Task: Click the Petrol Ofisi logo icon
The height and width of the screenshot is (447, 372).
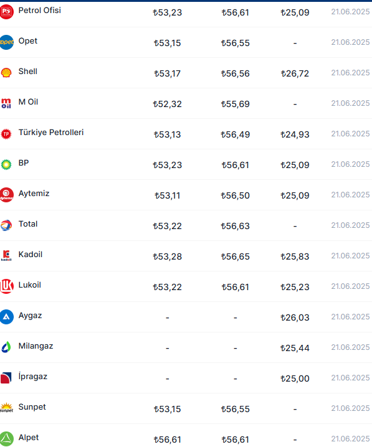Action: tap(6, 12)
